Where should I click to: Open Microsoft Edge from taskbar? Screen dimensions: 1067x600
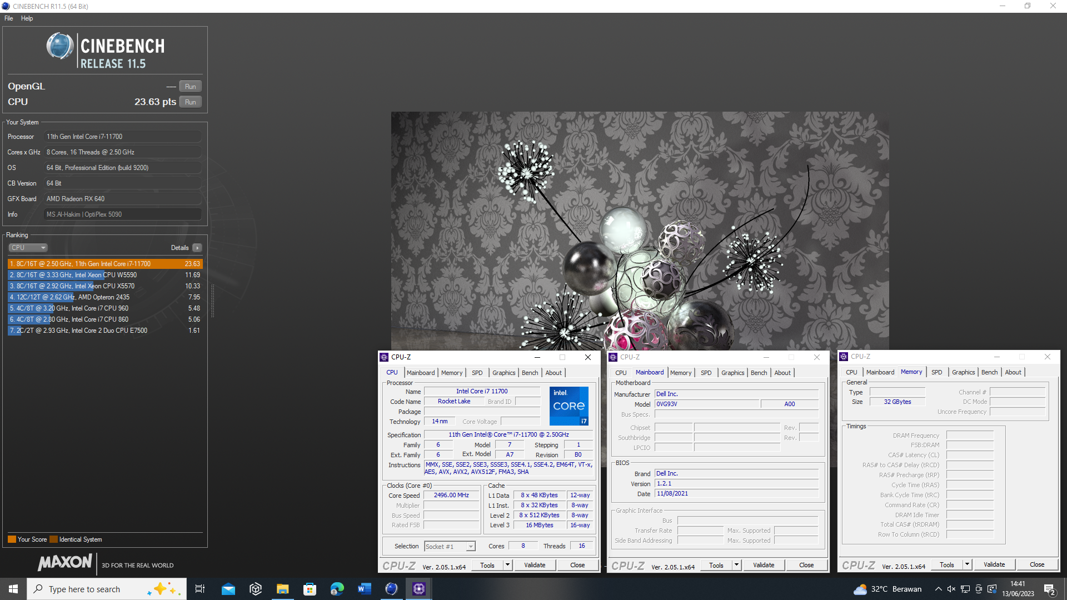[337, 589]
